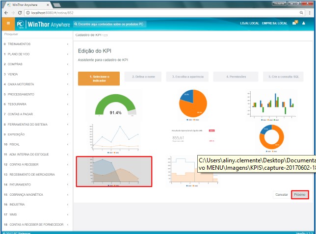Open the notifications mail icon

coord(295,23)
